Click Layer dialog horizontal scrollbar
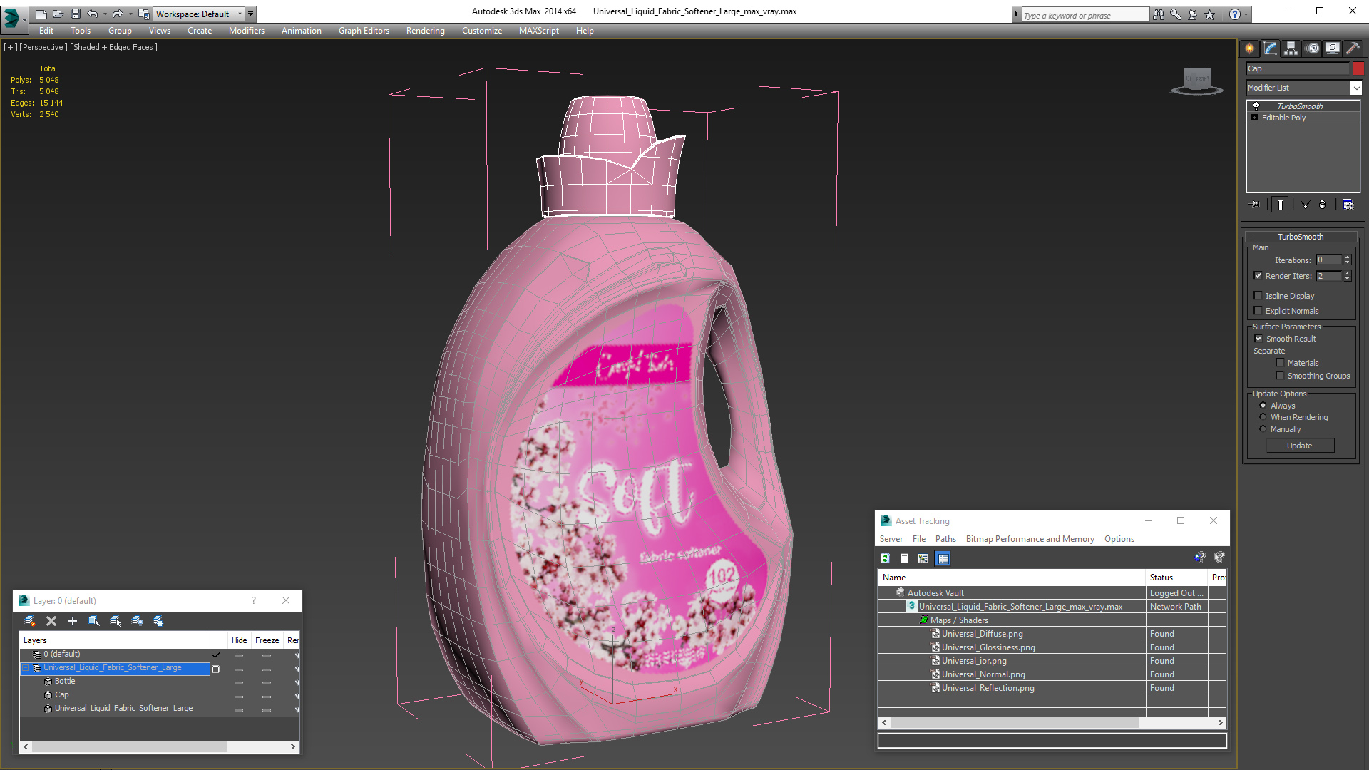The width and height of the screenshot is (1369, 770). [159, 746]
